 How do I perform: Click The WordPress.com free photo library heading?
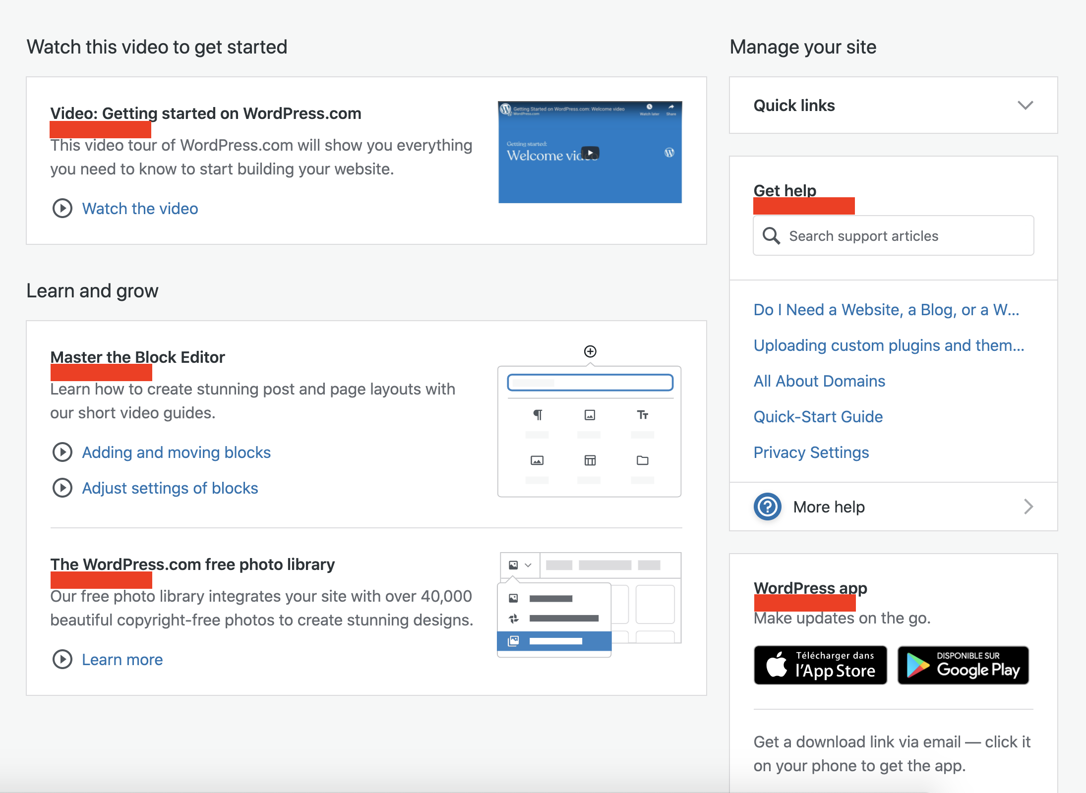click(x=192, y=564)
